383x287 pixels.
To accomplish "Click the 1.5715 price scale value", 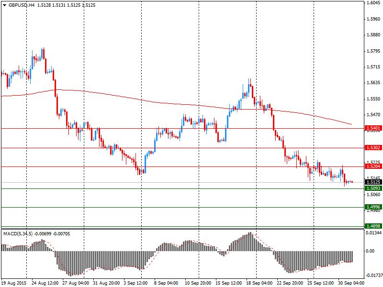I will (x=374, y=67).
